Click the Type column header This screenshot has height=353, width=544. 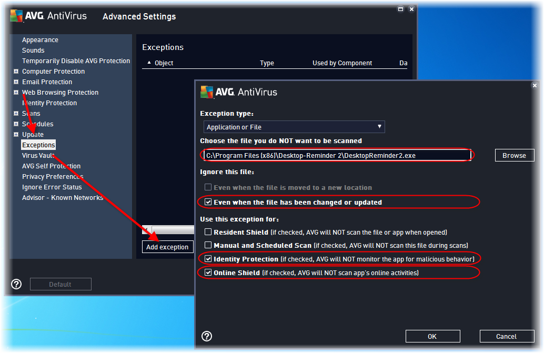[267, 63]
